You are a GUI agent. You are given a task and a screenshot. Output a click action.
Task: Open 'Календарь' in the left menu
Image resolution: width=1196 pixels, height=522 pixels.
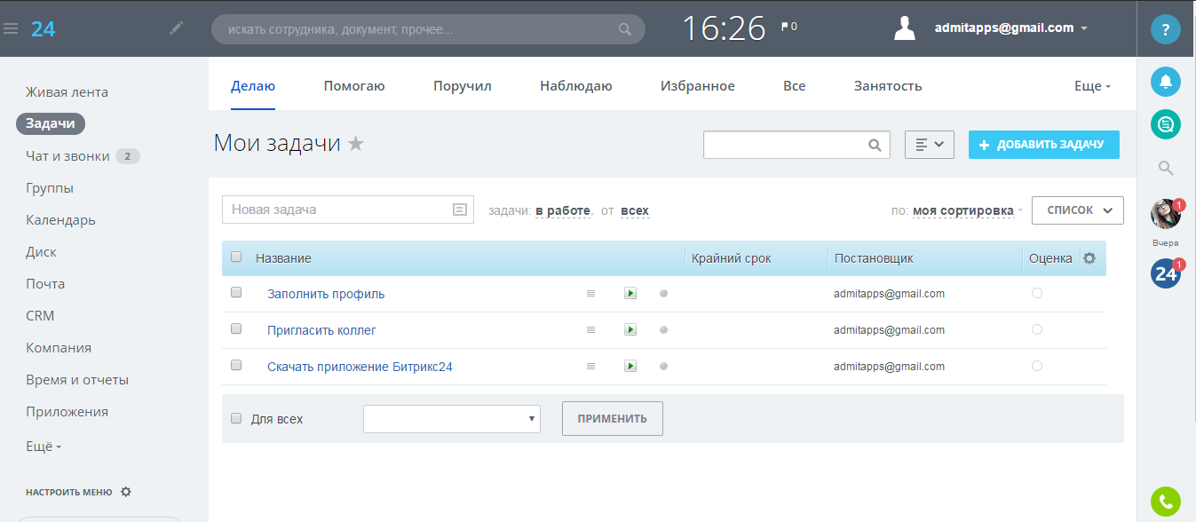[x=60, y=220]
